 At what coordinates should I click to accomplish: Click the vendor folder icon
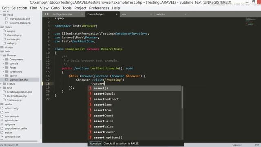click(x=2, y=104)
